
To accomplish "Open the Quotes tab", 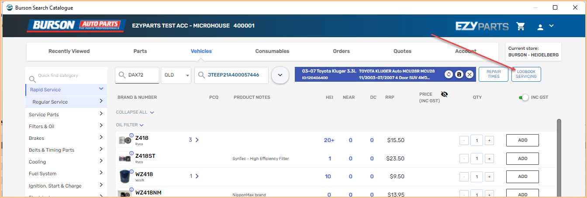I will coord(403,51).
